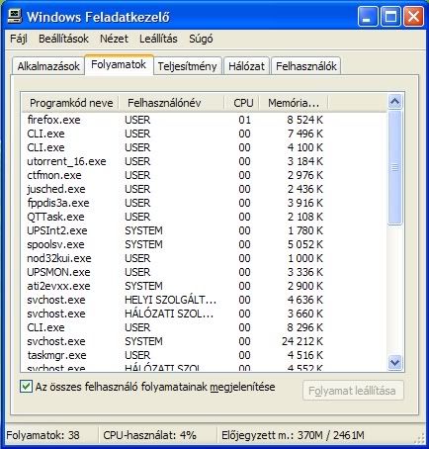Click the Folyamatok: 38 status entry
The width and height of the screenshot is (429, 449).
coord(43,435)
